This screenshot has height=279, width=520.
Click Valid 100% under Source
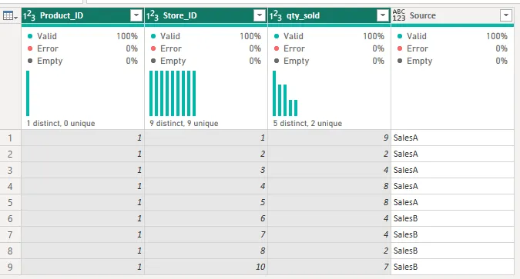point(452,36)
